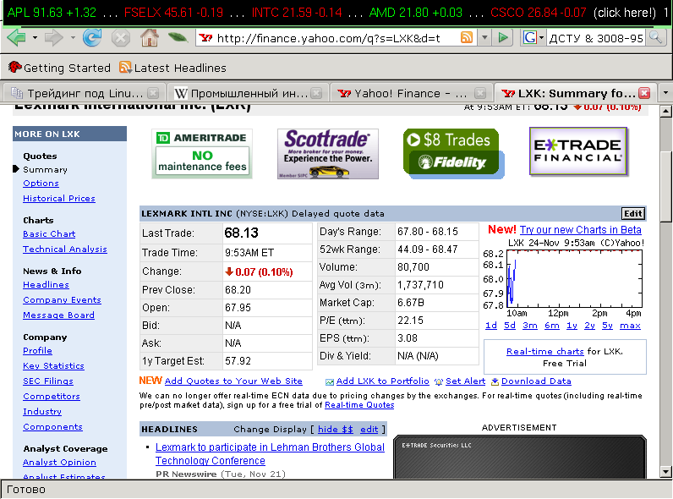Switch to the Yahoo! Finance tab
The height and width of the screenshot is (499, 673).
411,93
